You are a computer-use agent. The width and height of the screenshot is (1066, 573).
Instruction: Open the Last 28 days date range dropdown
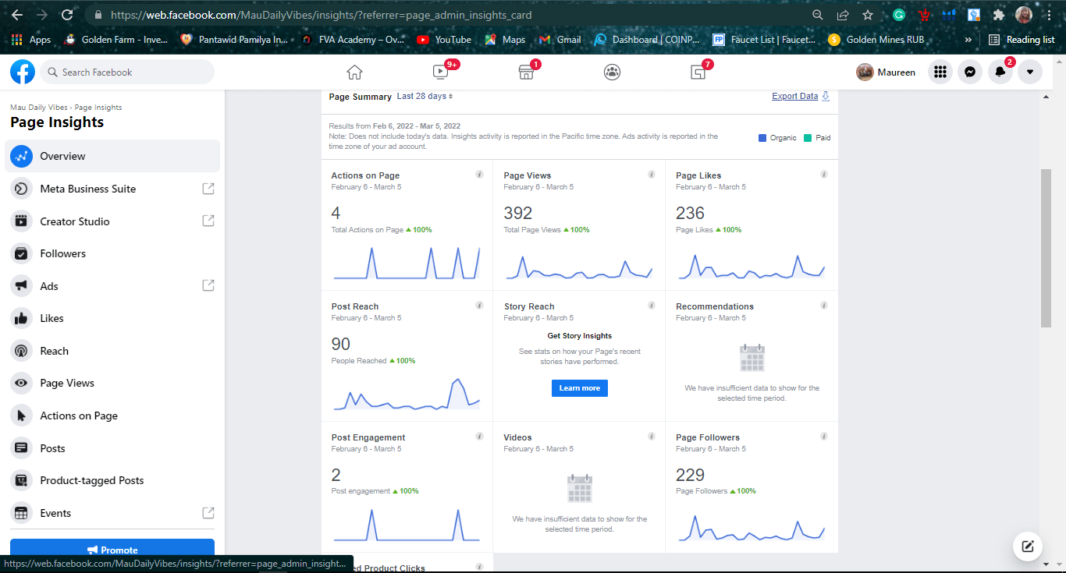pyautogui.click(x=425, y=97)
